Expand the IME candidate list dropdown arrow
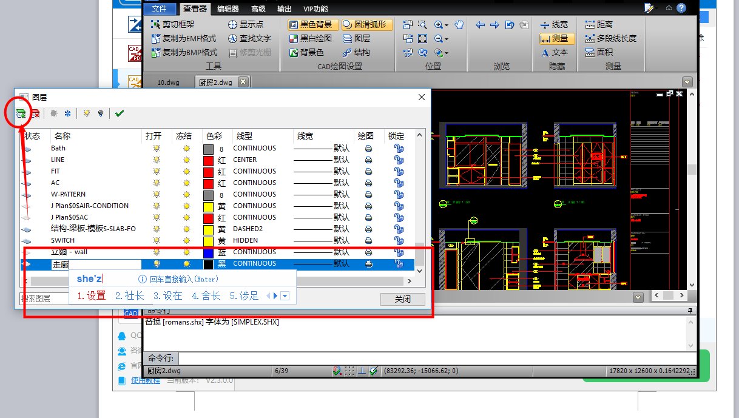Screen dimensions: 739x418 click(285, 296)
